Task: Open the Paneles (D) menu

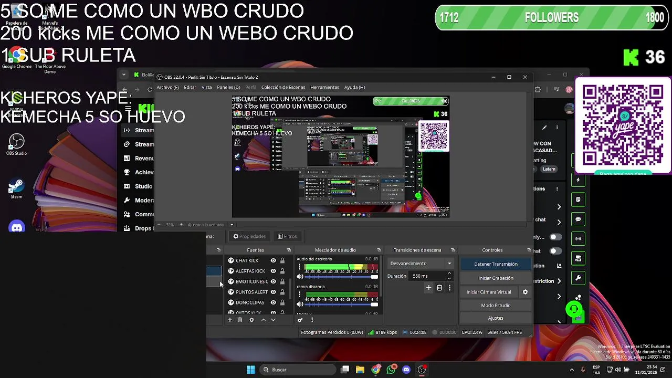Action: click(228, 87)
